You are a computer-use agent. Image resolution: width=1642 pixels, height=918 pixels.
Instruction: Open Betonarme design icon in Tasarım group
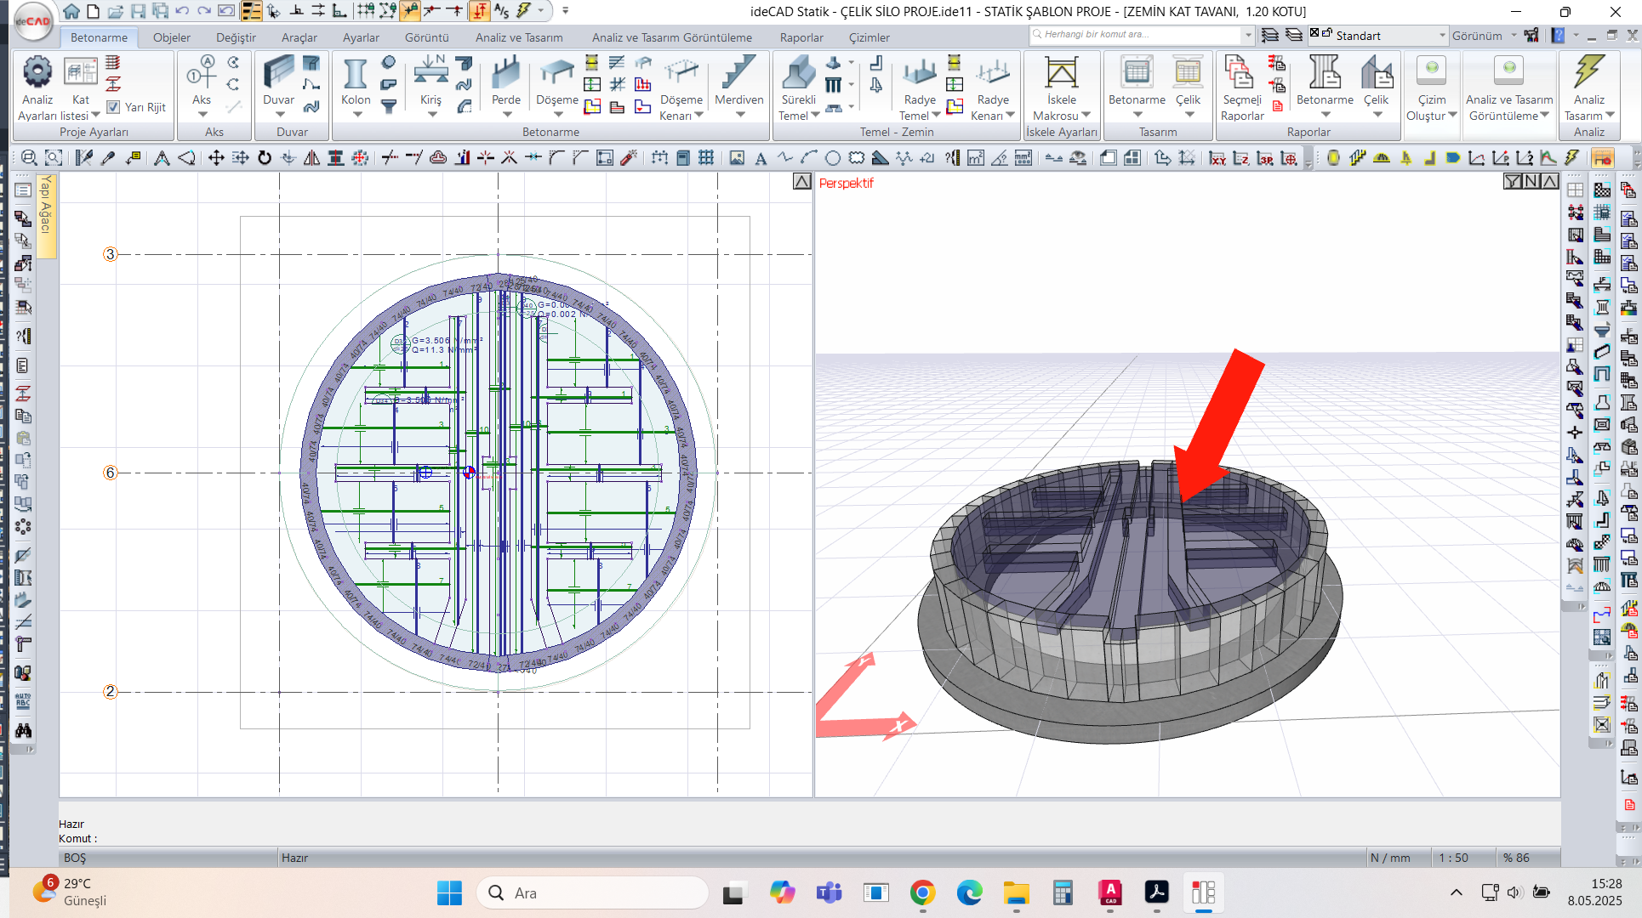[1137, 73]
